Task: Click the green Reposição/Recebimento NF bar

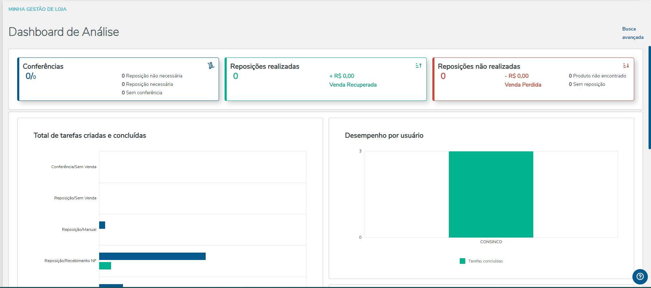Action: click(x=105, y=266)
